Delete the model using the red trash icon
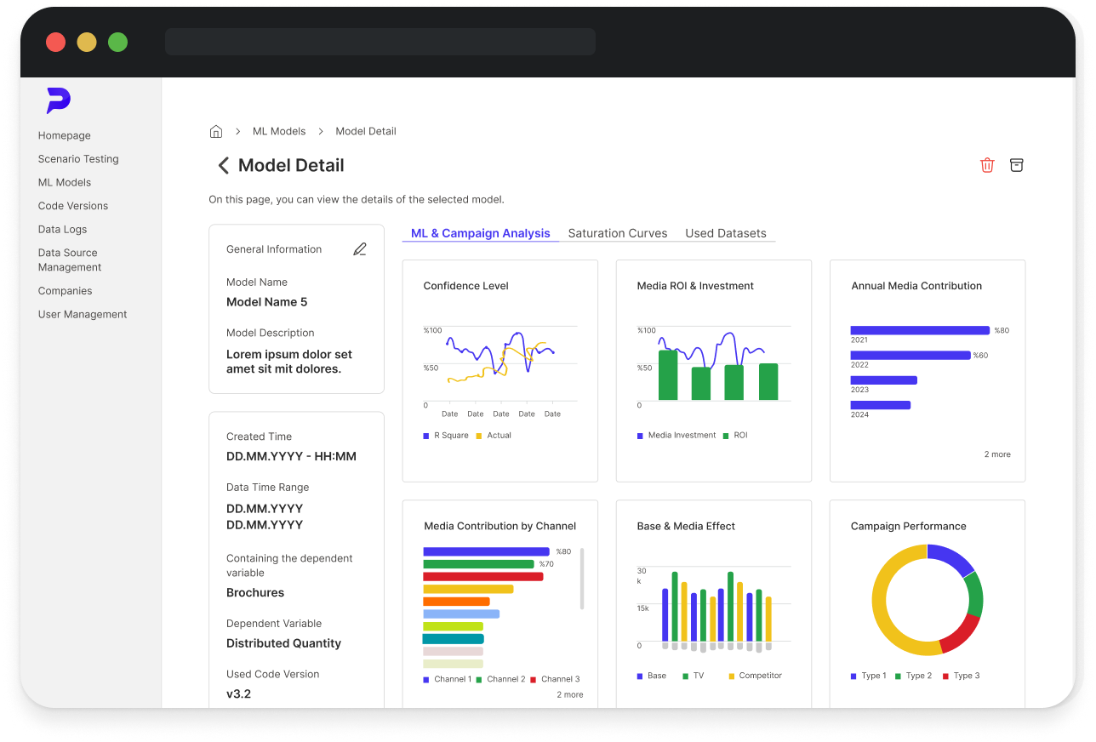The width and height of the screenshot is (1096, 742). pyautogui.click(x=987, y=165)
